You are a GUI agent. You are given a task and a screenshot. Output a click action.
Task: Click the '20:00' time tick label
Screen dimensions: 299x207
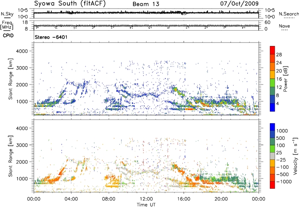221,199
